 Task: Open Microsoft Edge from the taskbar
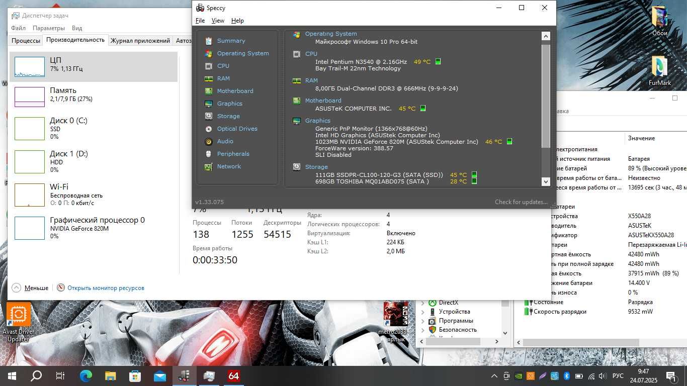tap(86, 375)
